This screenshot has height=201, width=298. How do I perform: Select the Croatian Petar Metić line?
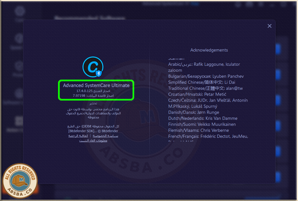(x=197, y=94)
